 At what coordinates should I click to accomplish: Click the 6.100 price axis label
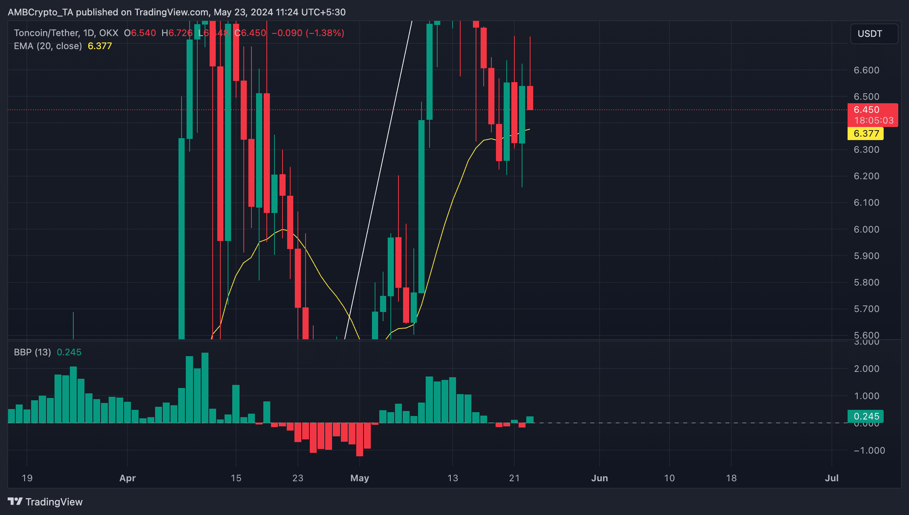click(866, 203)
